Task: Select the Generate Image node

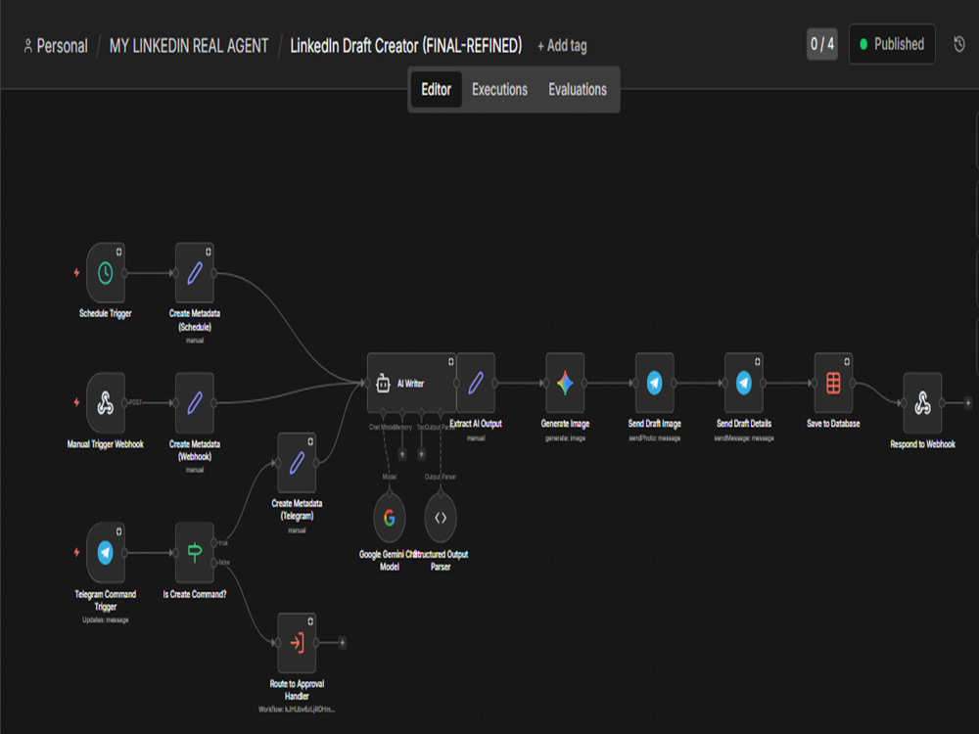Action: 565,383
